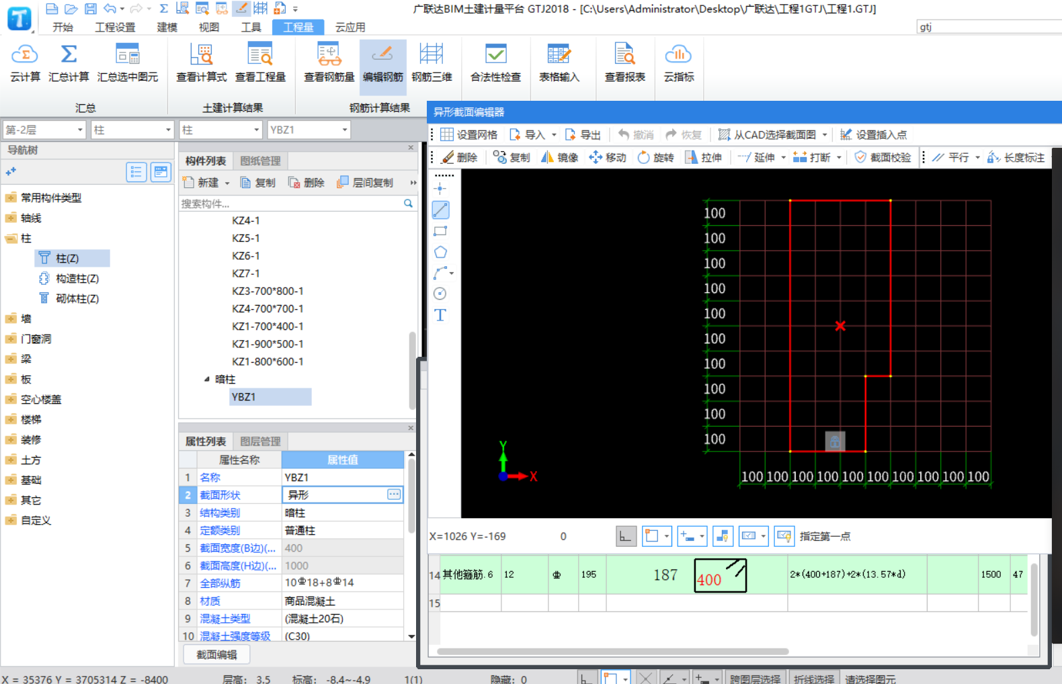The image size is (1062, 684).
Task: Click 镜像 mirror tool
Action: click(x=560, y=157)
